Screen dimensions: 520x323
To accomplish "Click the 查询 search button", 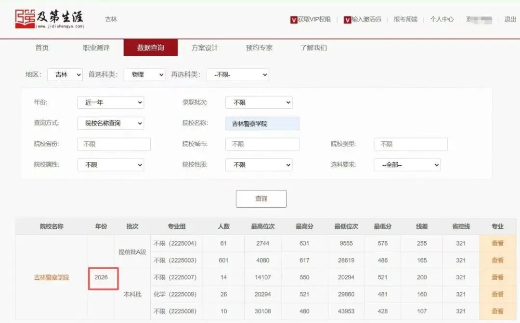I will pos(261,199).
